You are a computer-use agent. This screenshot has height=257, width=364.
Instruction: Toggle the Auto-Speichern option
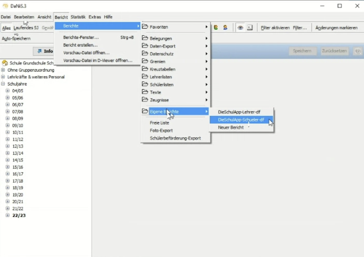point(16,38)
